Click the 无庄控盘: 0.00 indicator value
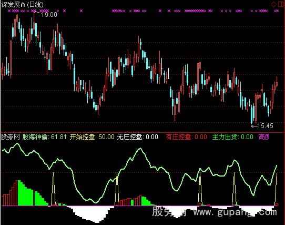Screen dimensions: 285x225 coord(138,137)
